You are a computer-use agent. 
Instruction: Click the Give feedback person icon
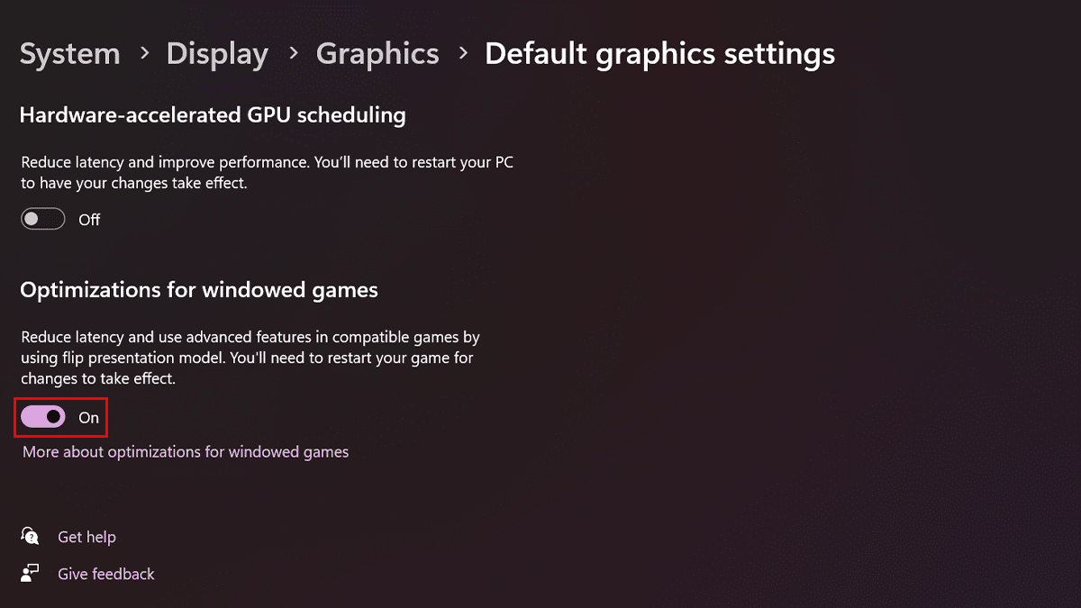pos(31,574)
